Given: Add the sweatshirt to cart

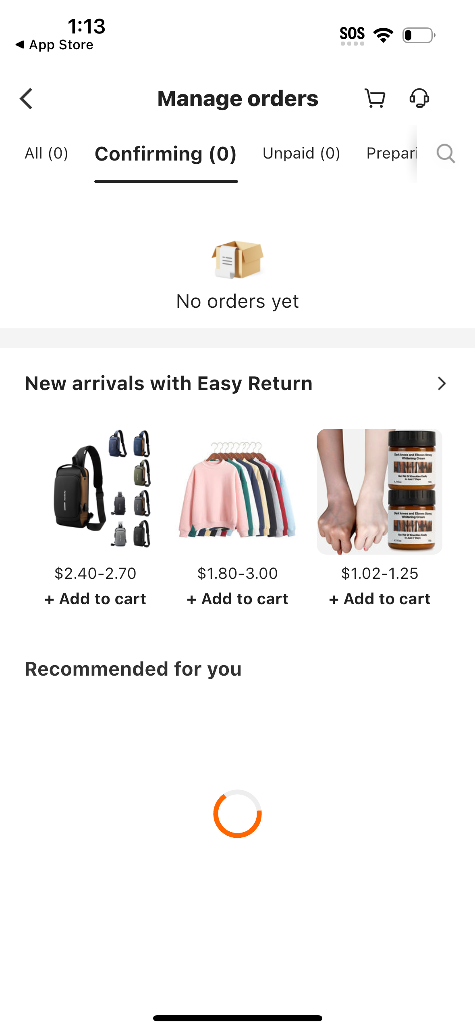Looking at the screenshot, I should (237, 599).
